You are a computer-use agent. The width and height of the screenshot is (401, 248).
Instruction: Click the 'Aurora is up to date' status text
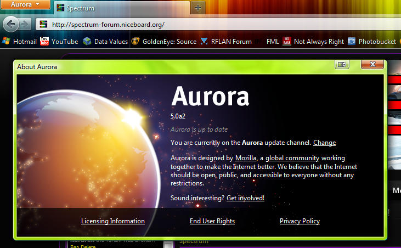(x=199, y=129)
